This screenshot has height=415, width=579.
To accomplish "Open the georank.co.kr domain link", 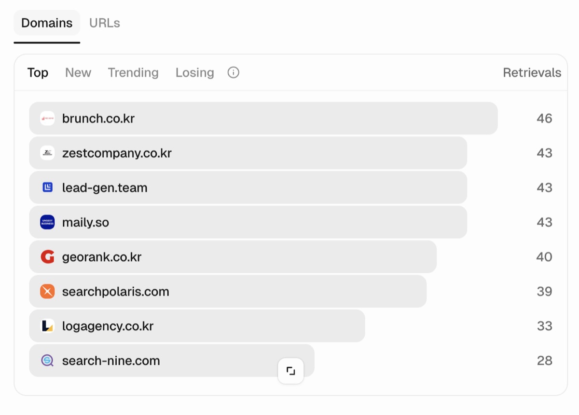I will 102,257.
